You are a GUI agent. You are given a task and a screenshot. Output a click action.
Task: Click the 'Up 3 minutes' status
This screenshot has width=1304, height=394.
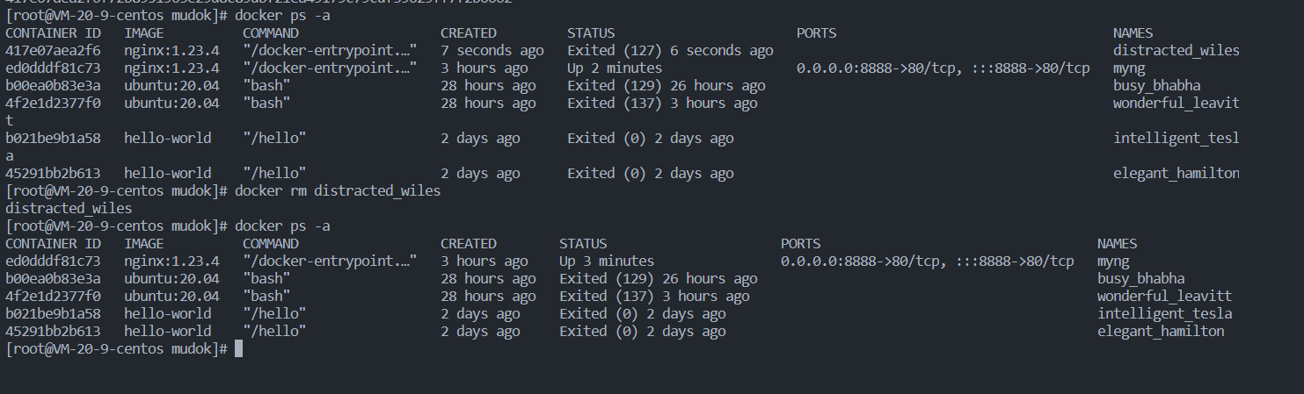[607, 261]
